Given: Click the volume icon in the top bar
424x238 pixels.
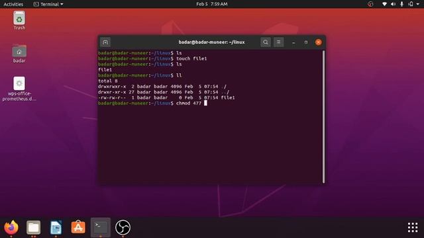Looking at the screenshot, I should pyautogui.click(x=393, y=4).
